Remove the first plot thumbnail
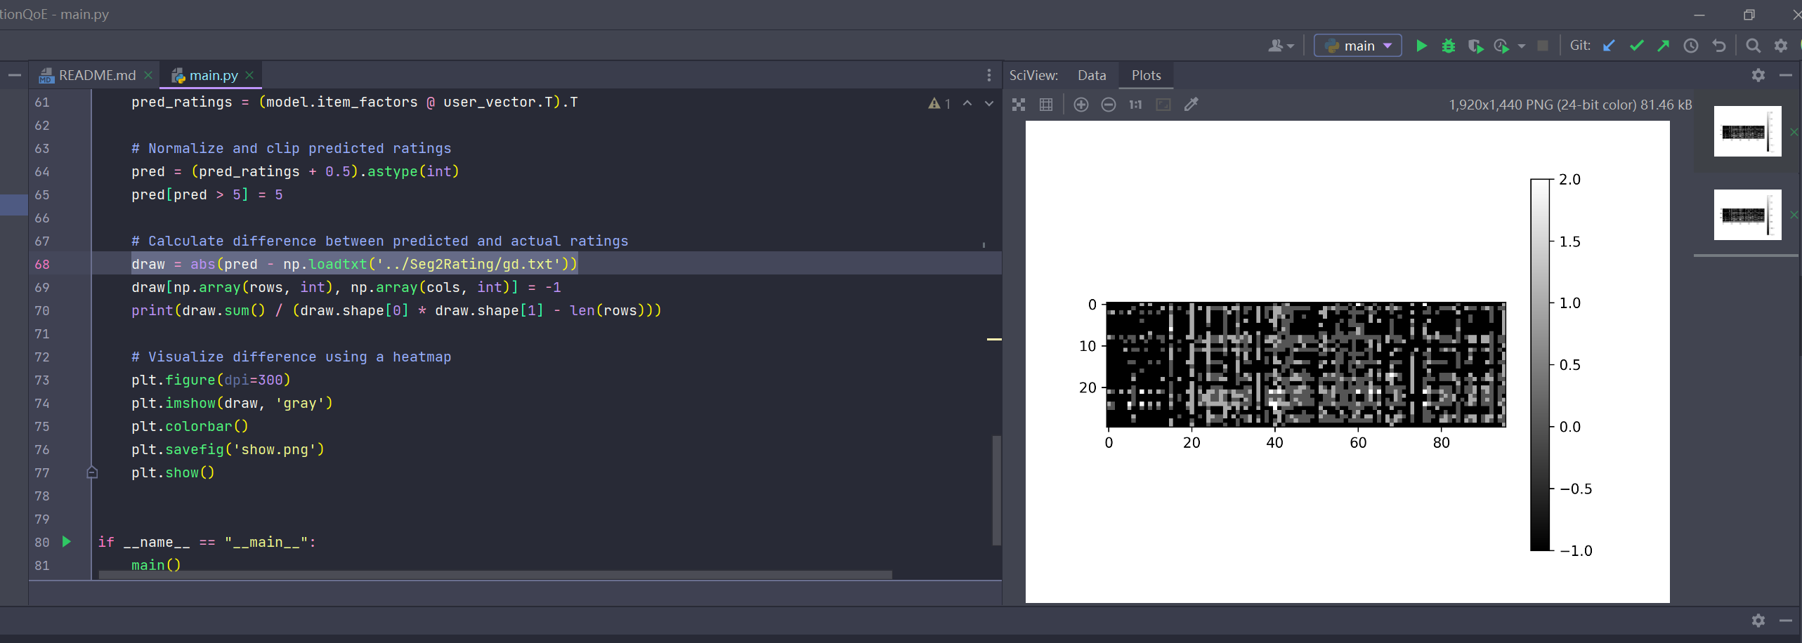 1794,131
